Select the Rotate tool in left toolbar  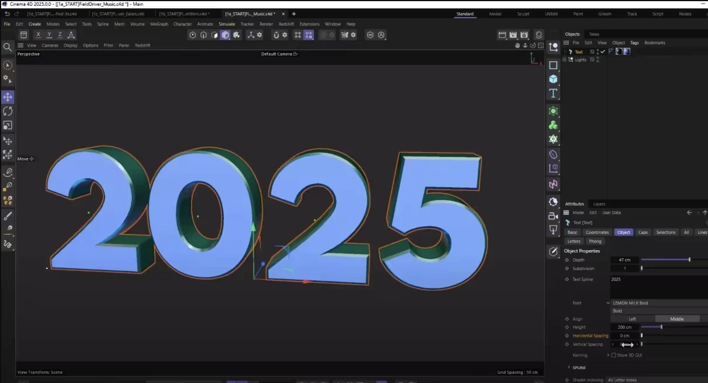(x=8, y=111)
